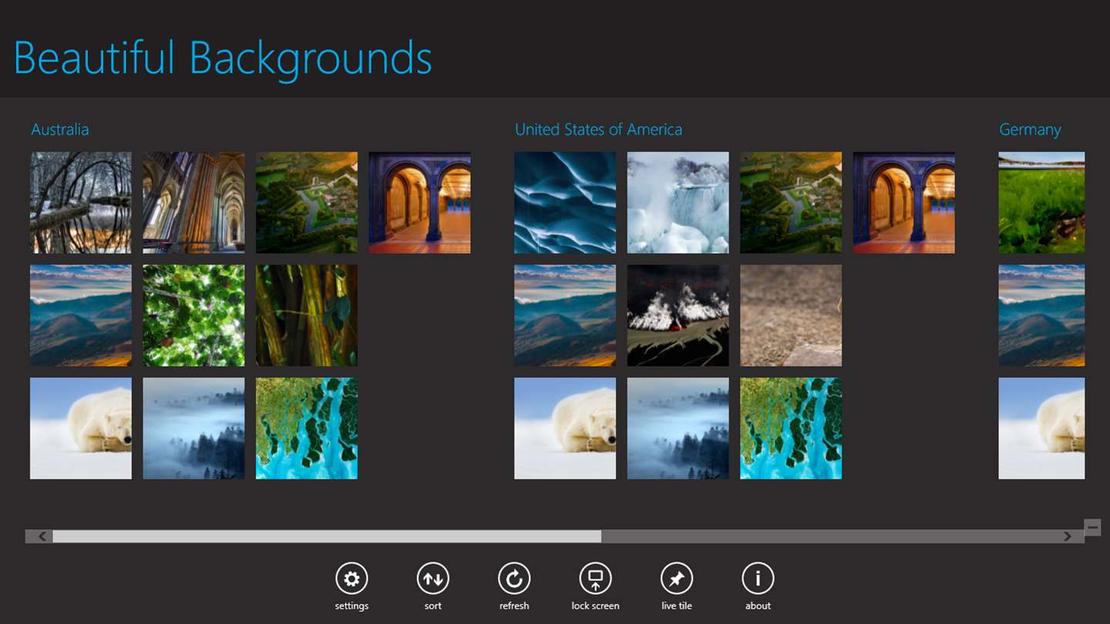Set image as lock screen
The image size is (1110, 624).
coord(595,579)
